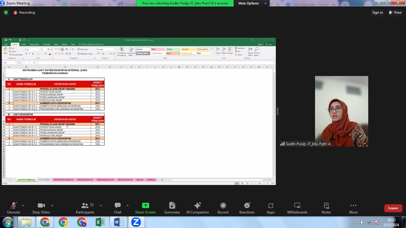Click Istu Putri A's video thumbnail
The height and width of the screenshot is (228, 406).
(x=342, y=111)
